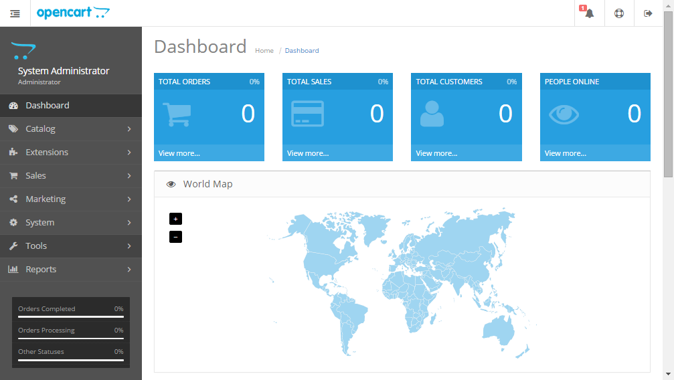The height and width of the screenshot is (380, 674).
Task: Toggle the sidebar menu hamburger icon
Action: [15, 13]
